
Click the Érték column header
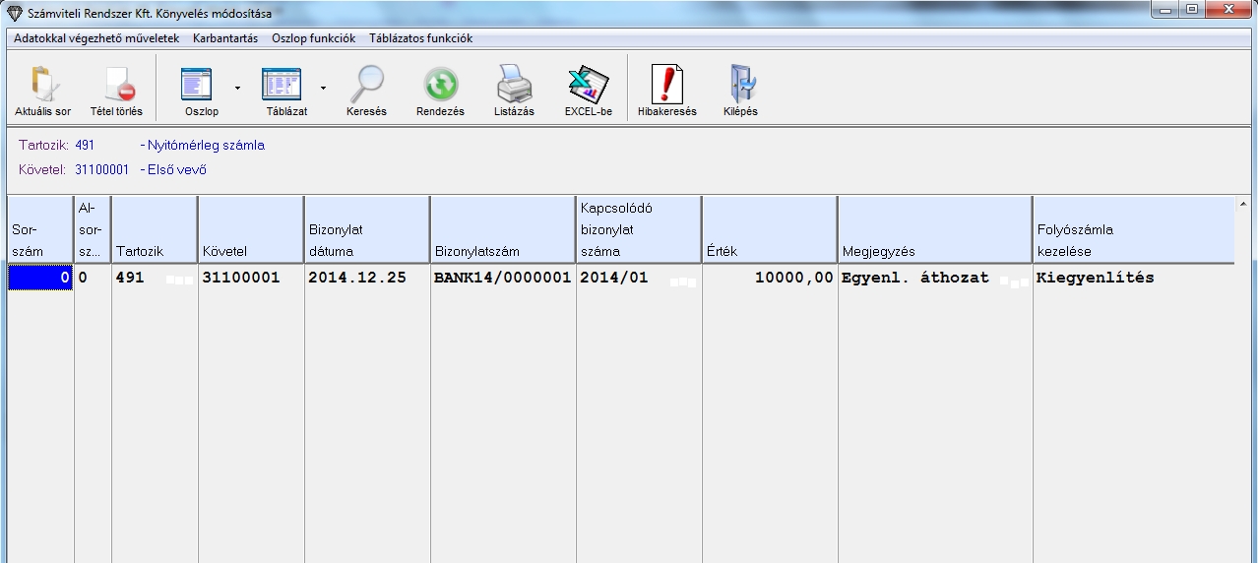[769, 230]
